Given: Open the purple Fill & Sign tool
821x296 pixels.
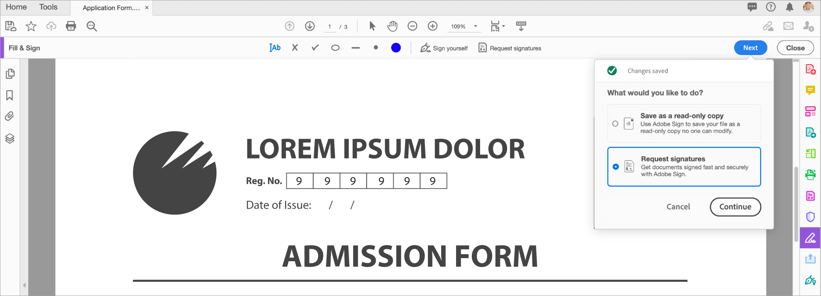Looking at the screenshot, I should coord(810,238).
